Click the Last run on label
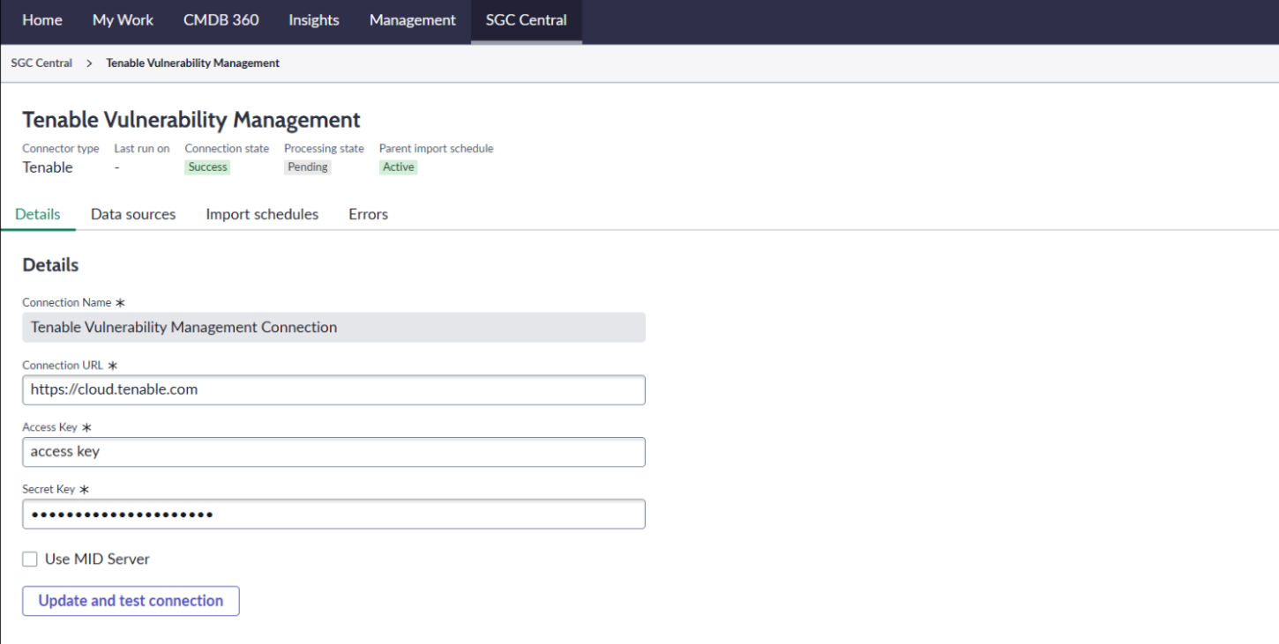Viewport: 1279px width, 644px height. tap(142, 149)
